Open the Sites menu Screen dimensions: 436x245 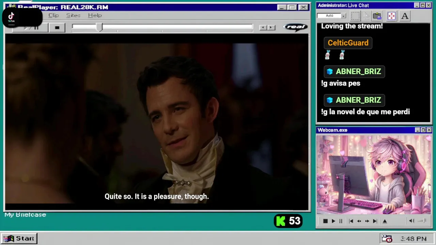tap(73, 15)
